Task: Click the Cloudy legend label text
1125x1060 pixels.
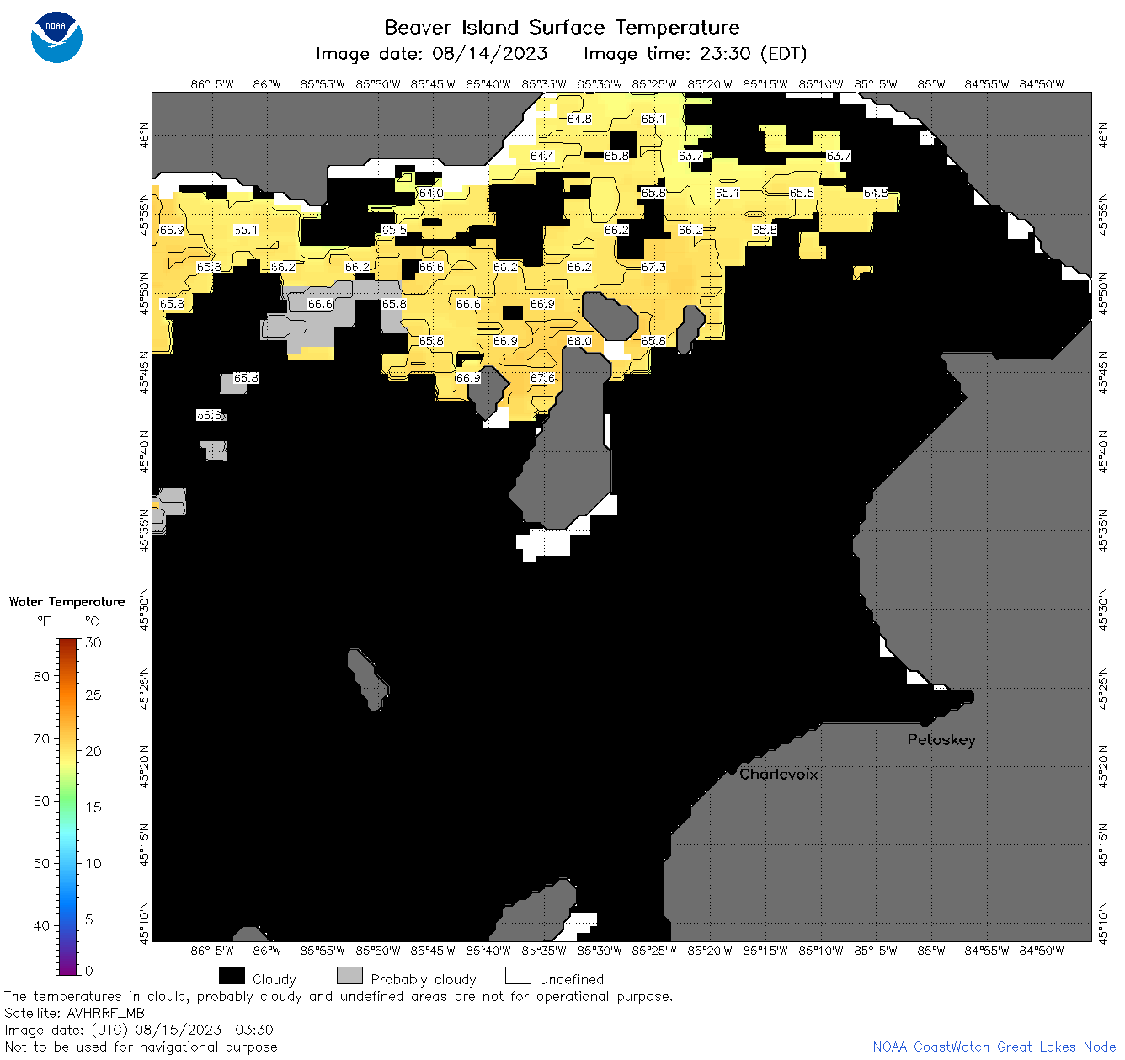Action: point(275,979)
